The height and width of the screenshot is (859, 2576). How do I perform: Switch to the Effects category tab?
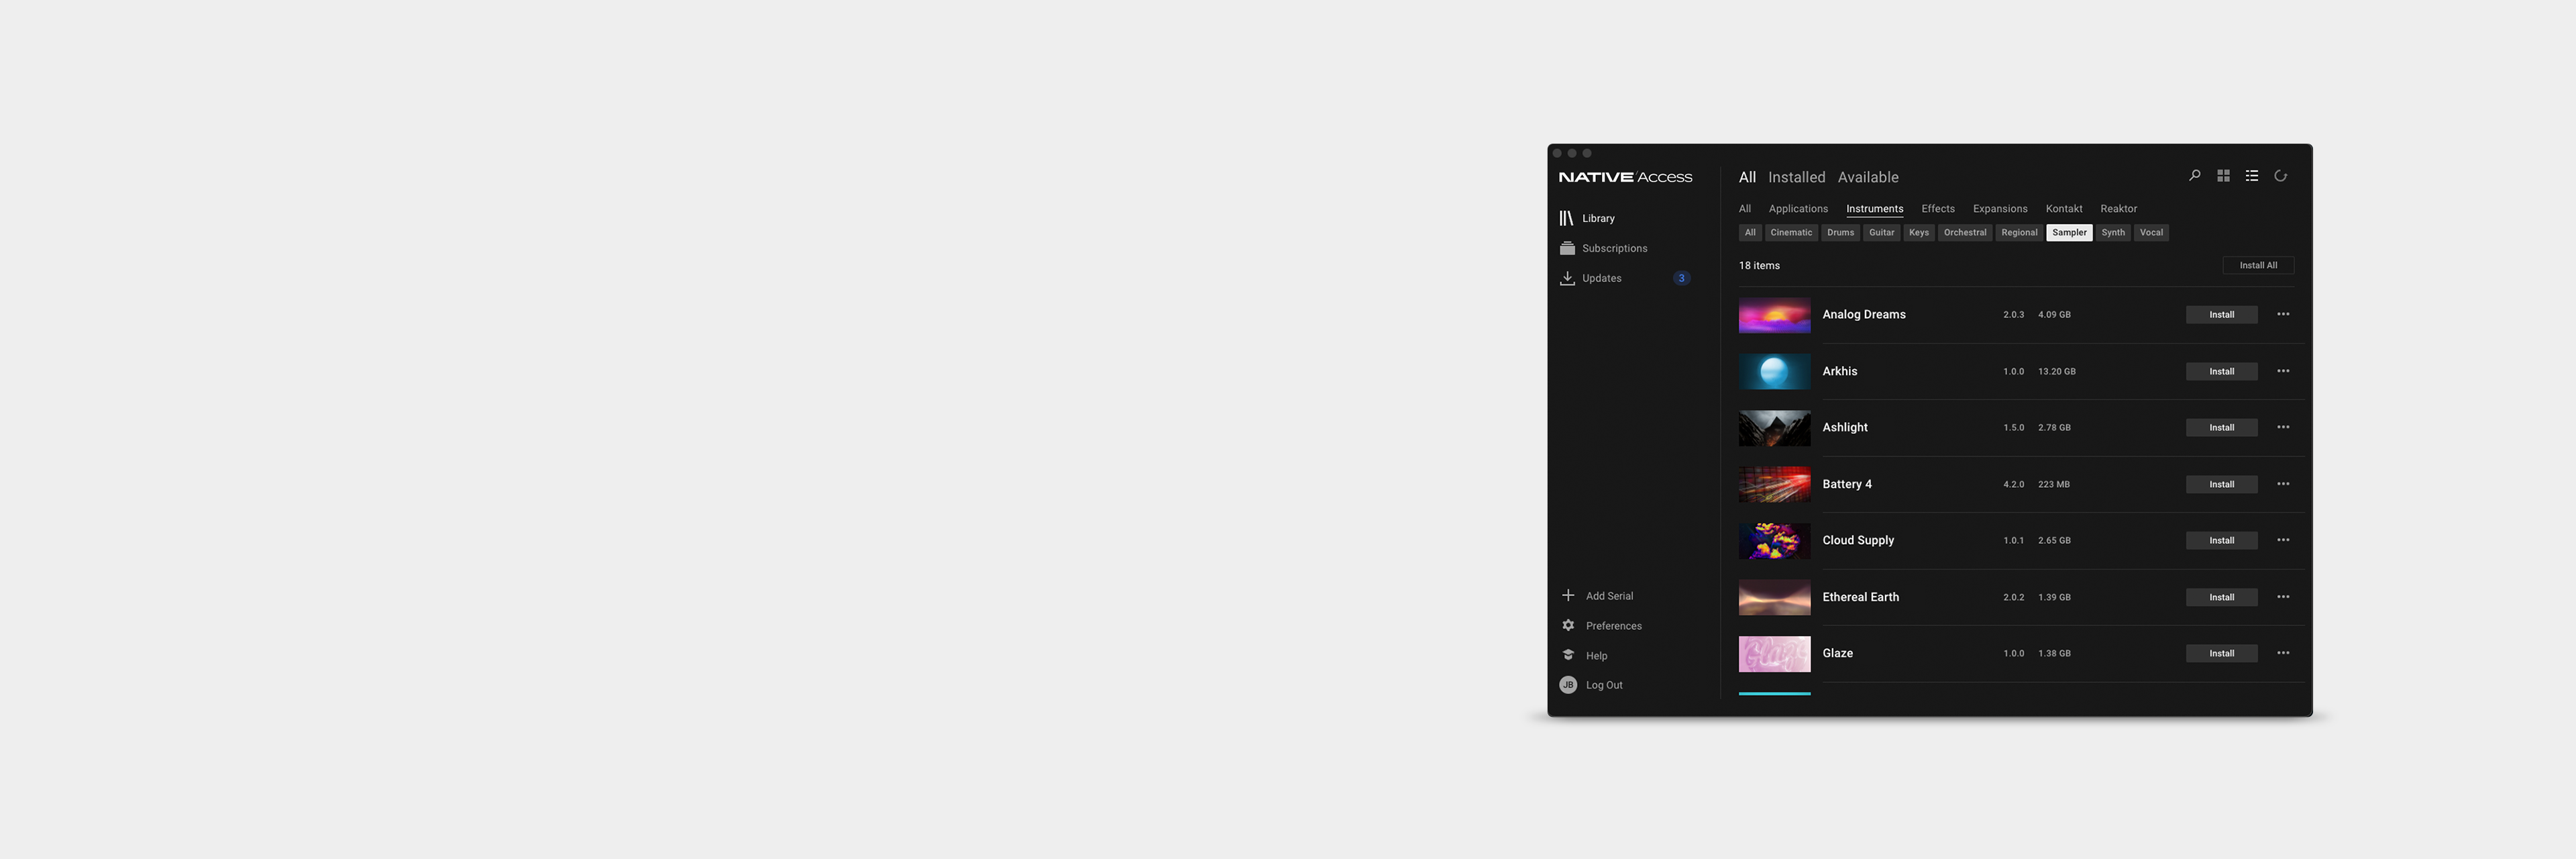point(1938,209)
